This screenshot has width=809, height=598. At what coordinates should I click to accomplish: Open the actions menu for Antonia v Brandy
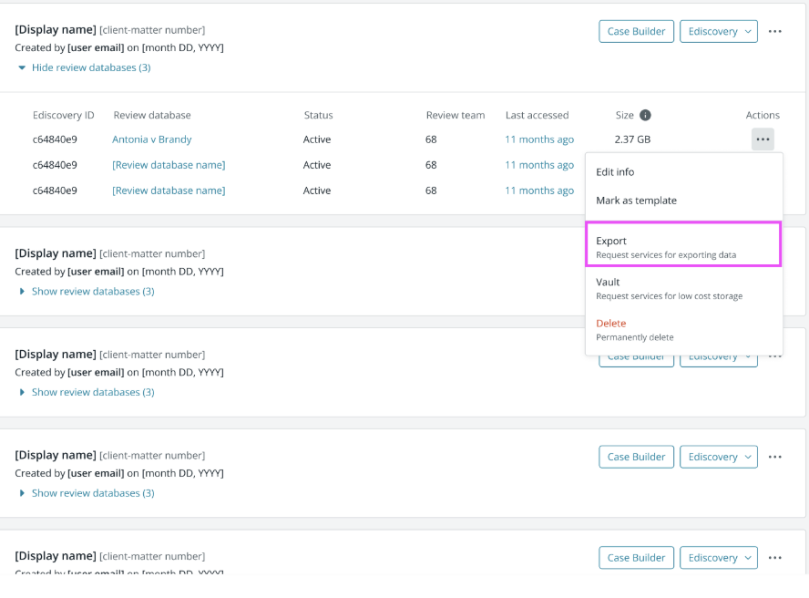click(763, 139)
